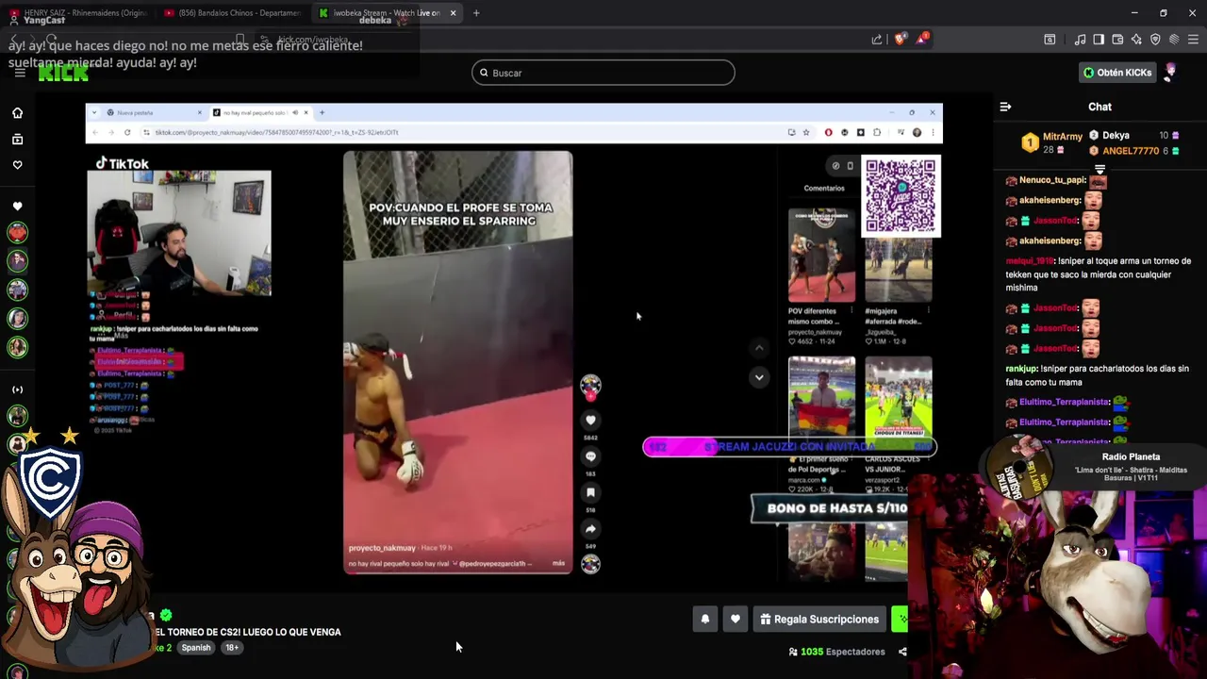The image size is (1207, 679).
Task: Click the striped circle extension icon
Action: pos(1174,40)
